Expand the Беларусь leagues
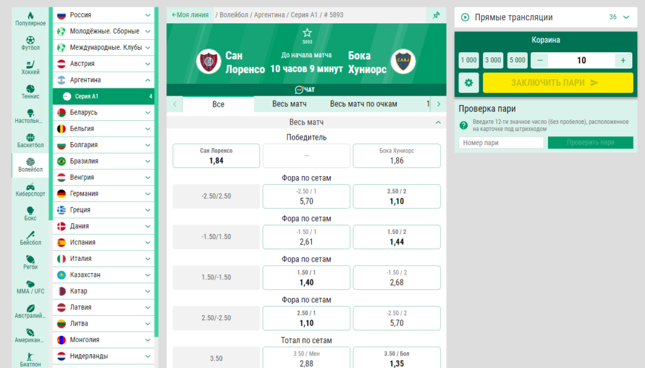 coord(104,113)
